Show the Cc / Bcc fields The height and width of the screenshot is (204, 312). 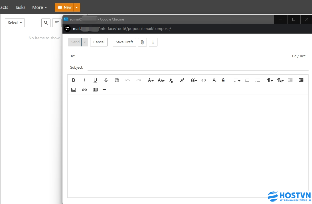click(299, 56)
